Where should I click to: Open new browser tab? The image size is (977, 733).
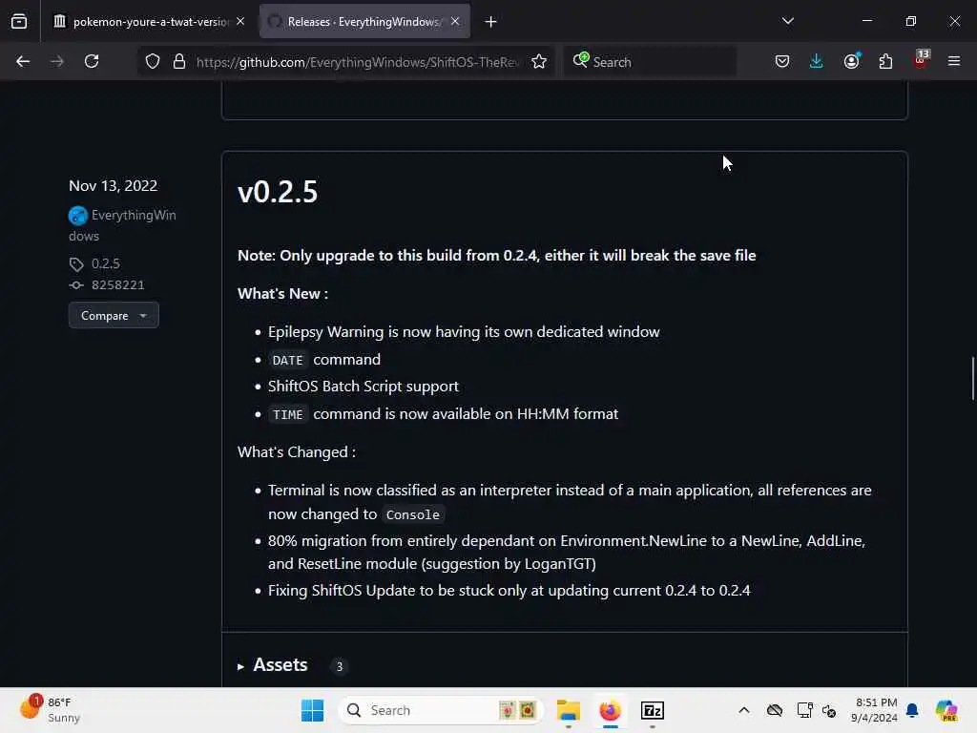491,22
